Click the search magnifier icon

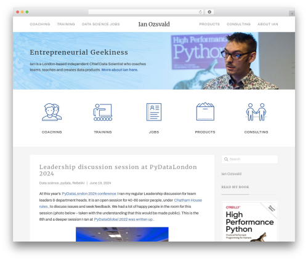click(226, 159)
